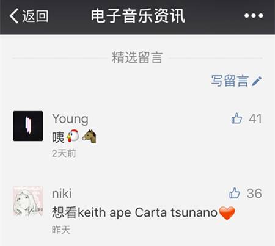Tap the back chevron arrow

click(14, 16)
